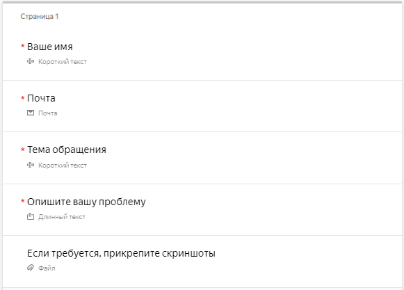Click the gray Почта field type label
The height and width of the screenshot is (290, 404).
click(x=48, y=113)
